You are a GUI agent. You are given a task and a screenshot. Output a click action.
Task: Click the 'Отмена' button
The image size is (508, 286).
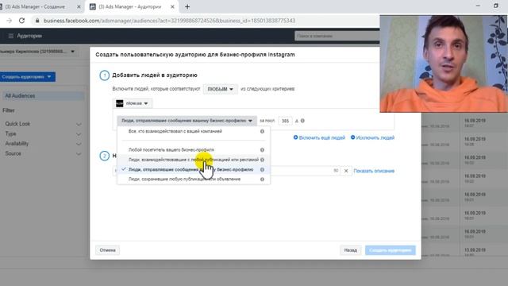pos(108,250)
